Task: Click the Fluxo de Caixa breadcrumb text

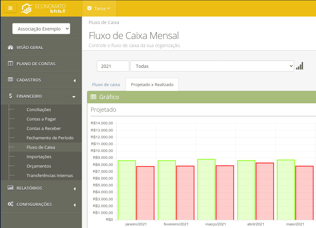Action: [104, 22]
